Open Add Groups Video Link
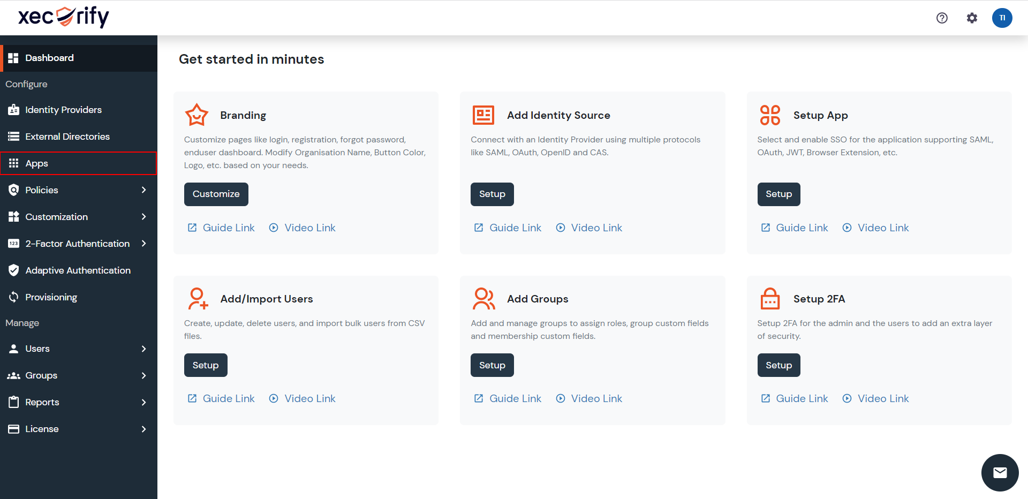Screen dimensions: 1028x499 pos(589,398)
